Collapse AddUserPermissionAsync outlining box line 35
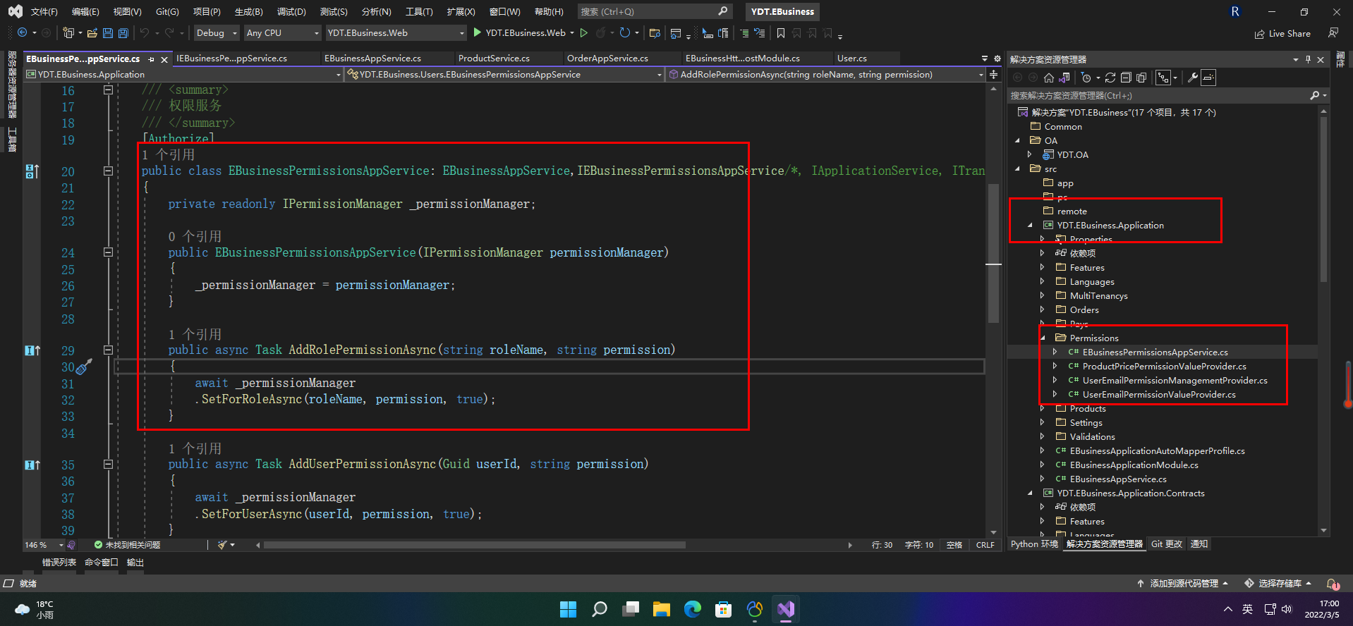This screenshot has height=626, width=1353. tap(108, 464)
